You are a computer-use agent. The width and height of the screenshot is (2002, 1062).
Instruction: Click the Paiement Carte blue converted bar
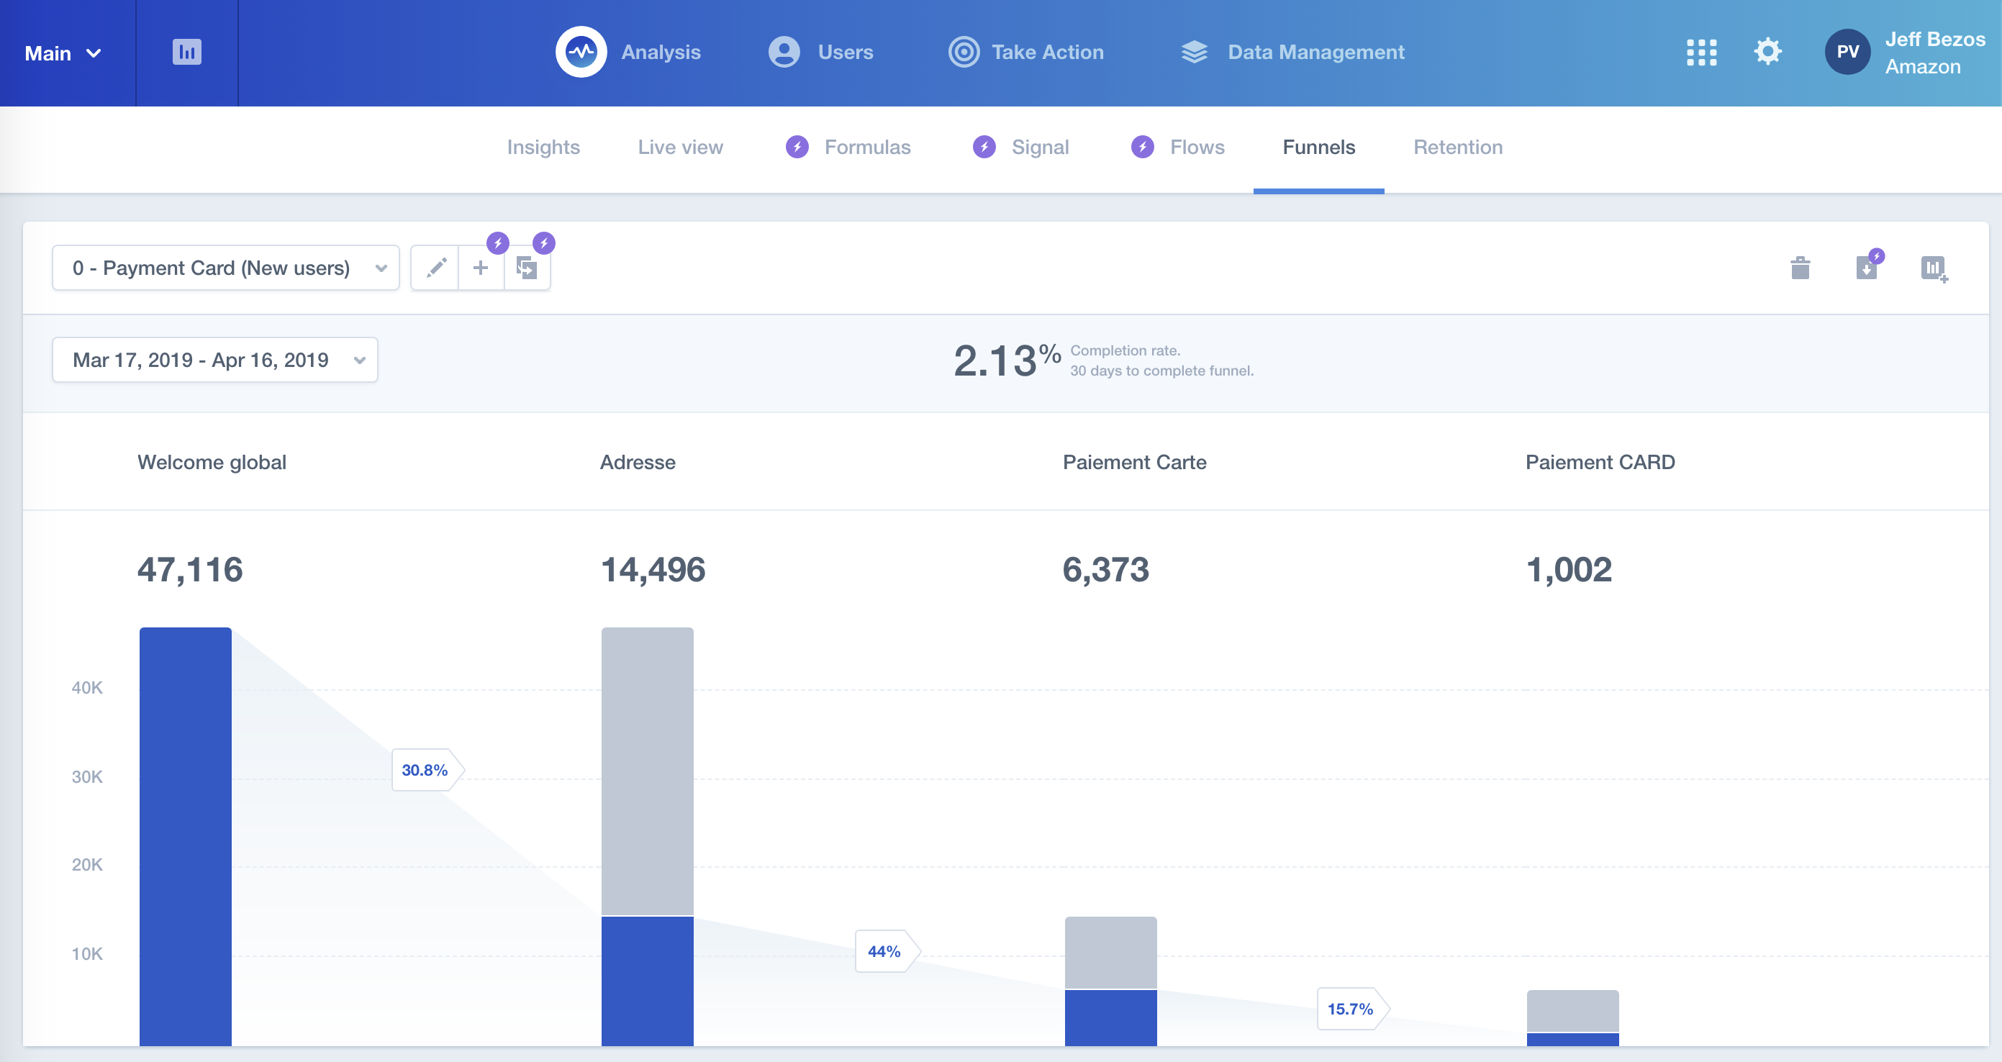click(1110, 1017)
